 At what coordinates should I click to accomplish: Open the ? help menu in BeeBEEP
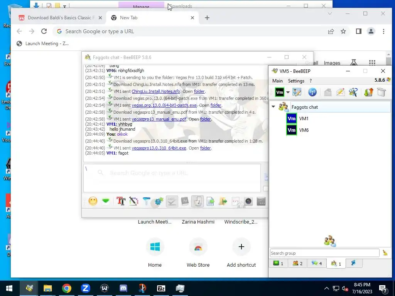(311, 81)
